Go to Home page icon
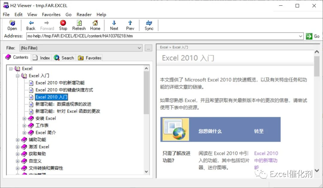The height and width of the screenshot is (188, 323). [95, 23]
